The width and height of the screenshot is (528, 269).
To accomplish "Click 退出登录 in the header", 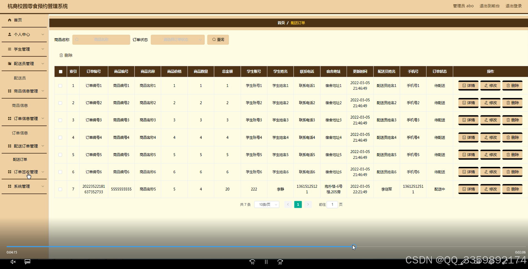I will click(514, 6).
